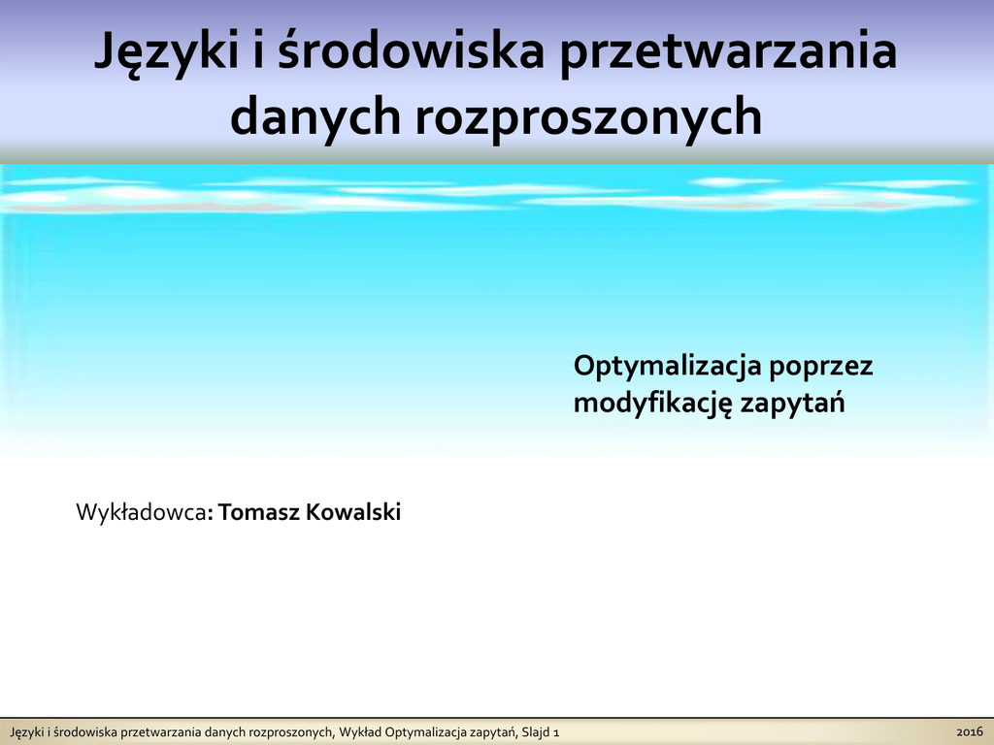The width and height of the screenshot is (994, 745).
Task: Click the "Wykładowca" label
Action: (x=140, y=512)
